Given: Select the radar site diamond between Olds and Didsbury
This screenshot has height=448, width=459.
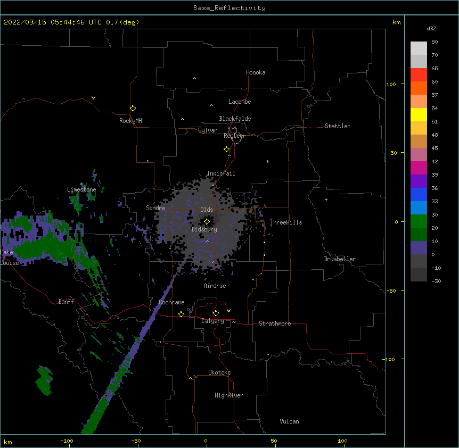Looking at the screenshot, I should pos(207,221).
